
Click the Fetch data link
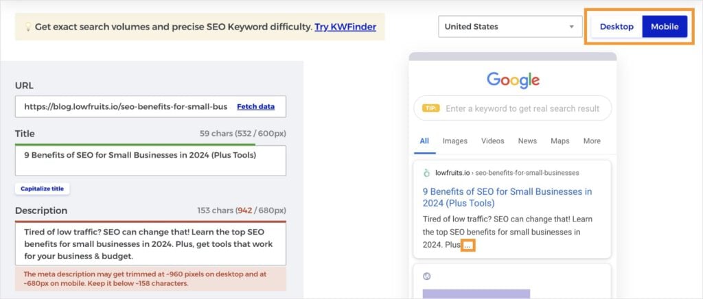pos(255,106)
